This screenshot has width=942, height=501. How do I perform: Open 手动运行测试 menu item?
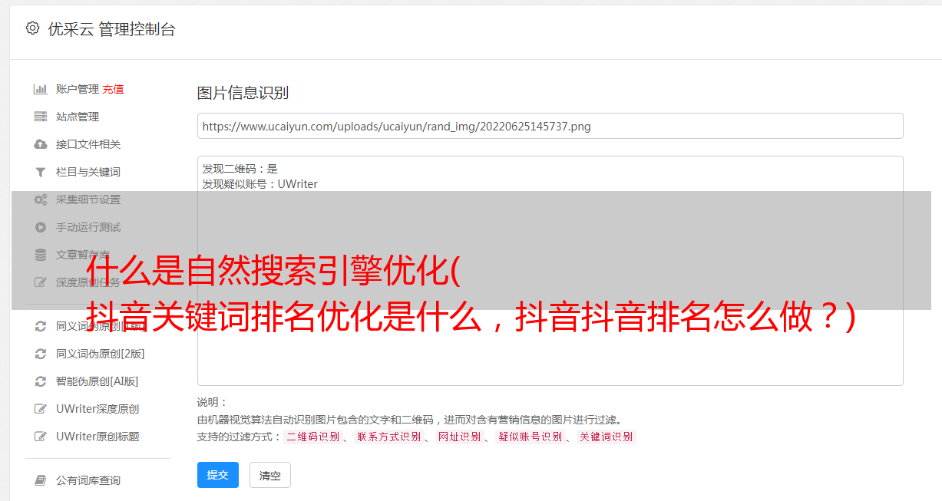coord(88,227)
